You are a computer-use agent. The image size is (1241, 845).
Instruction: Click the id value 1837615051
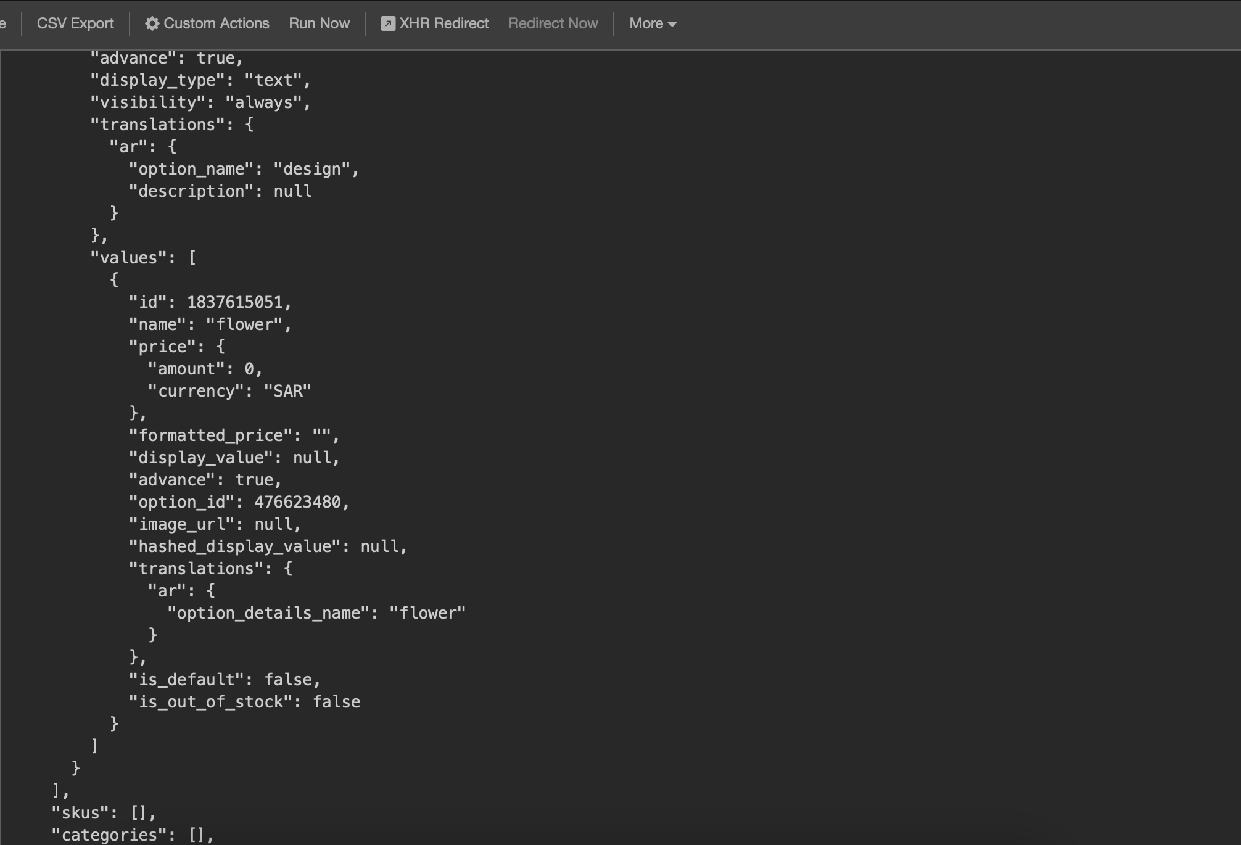click(x=234, y=302)
